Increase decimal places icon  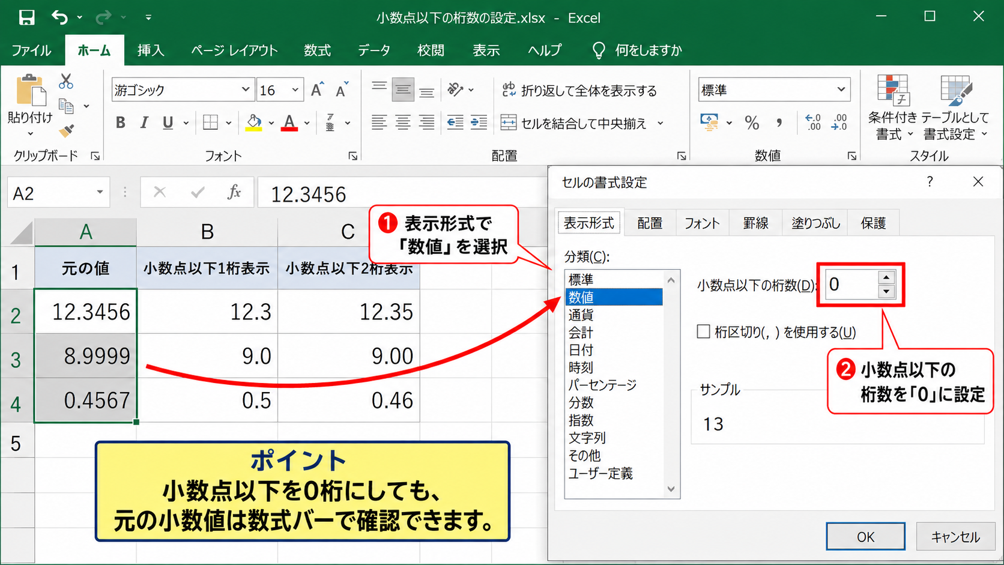[x=813, y=122]
